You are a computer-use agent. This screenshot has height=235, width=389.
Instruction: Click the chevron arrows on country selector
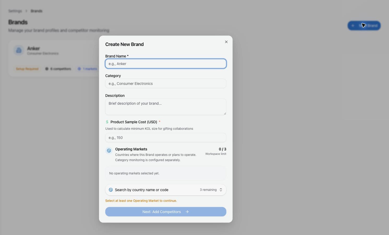click(221, 190)
